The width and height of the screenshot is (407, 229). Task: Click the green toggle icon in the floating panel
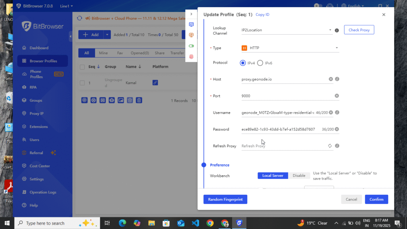(x=191, y=46)
